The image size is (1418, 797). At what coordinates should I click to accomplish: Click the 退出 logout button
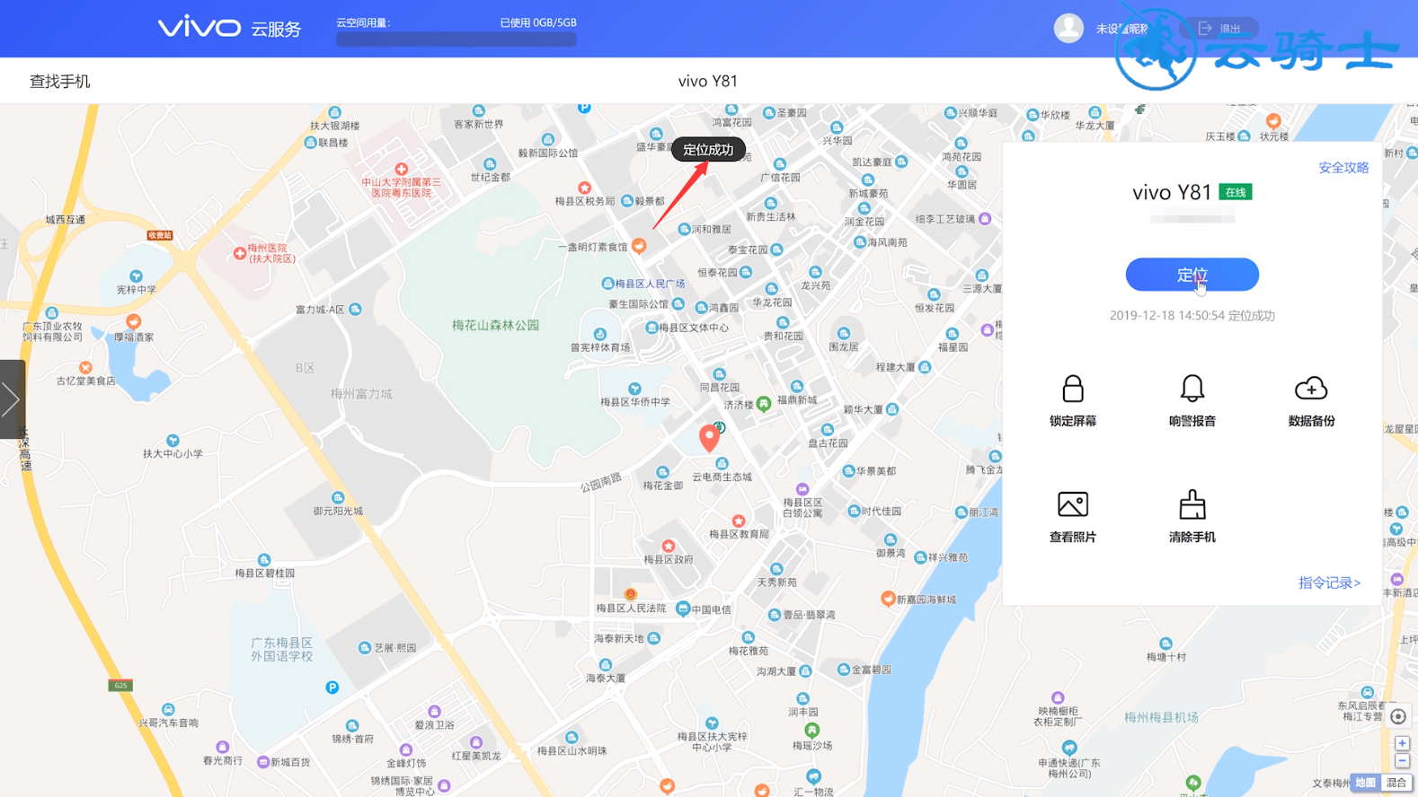1220,29
